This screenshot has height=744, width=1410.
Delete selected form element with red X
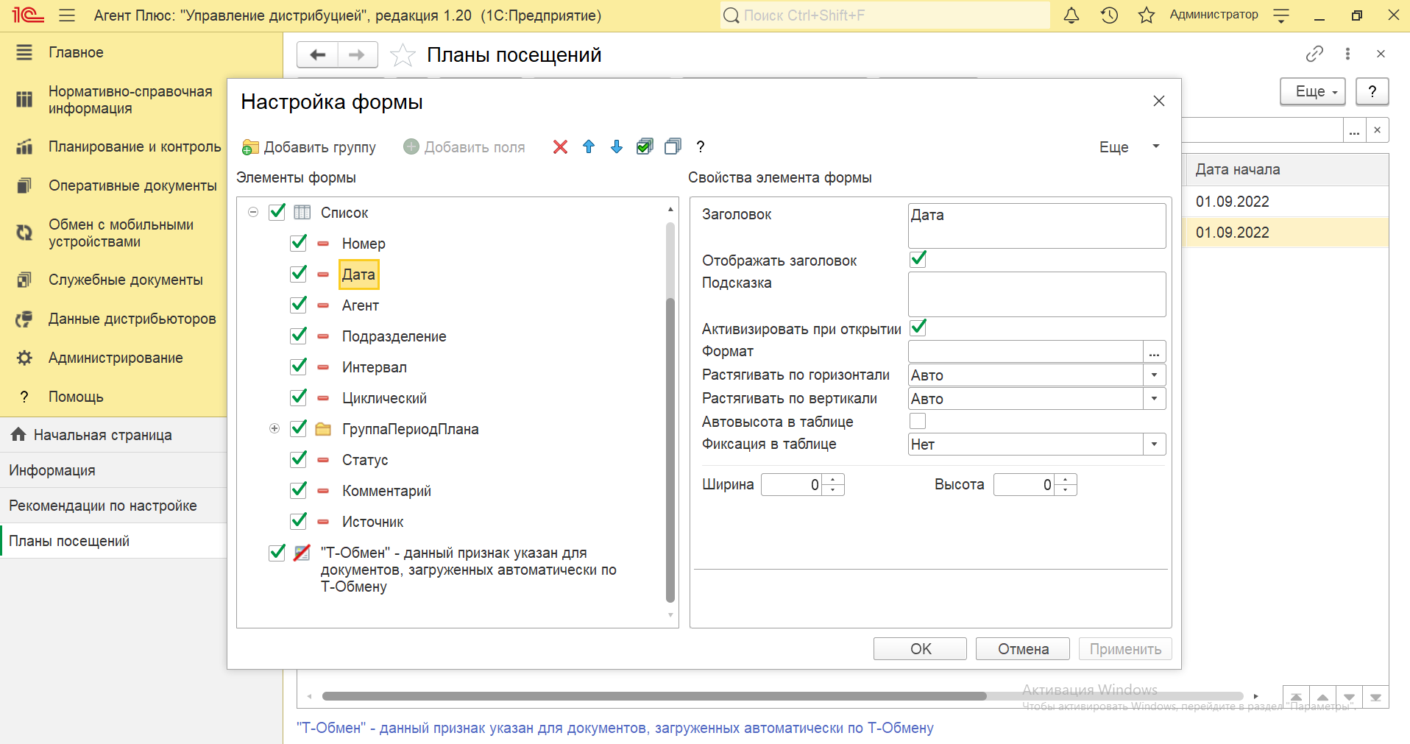click(x=560, y=147)
